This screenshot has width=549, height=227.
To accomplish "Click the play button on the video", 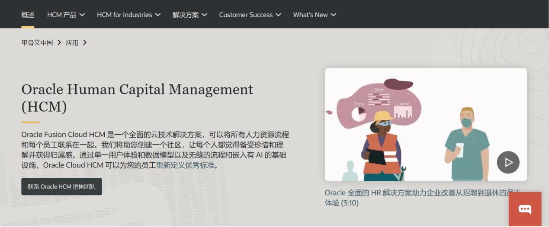I will click(508, 162).
